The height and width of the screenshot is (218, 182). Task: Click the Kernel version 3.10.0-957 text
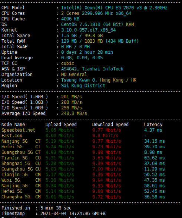[89, 30]
